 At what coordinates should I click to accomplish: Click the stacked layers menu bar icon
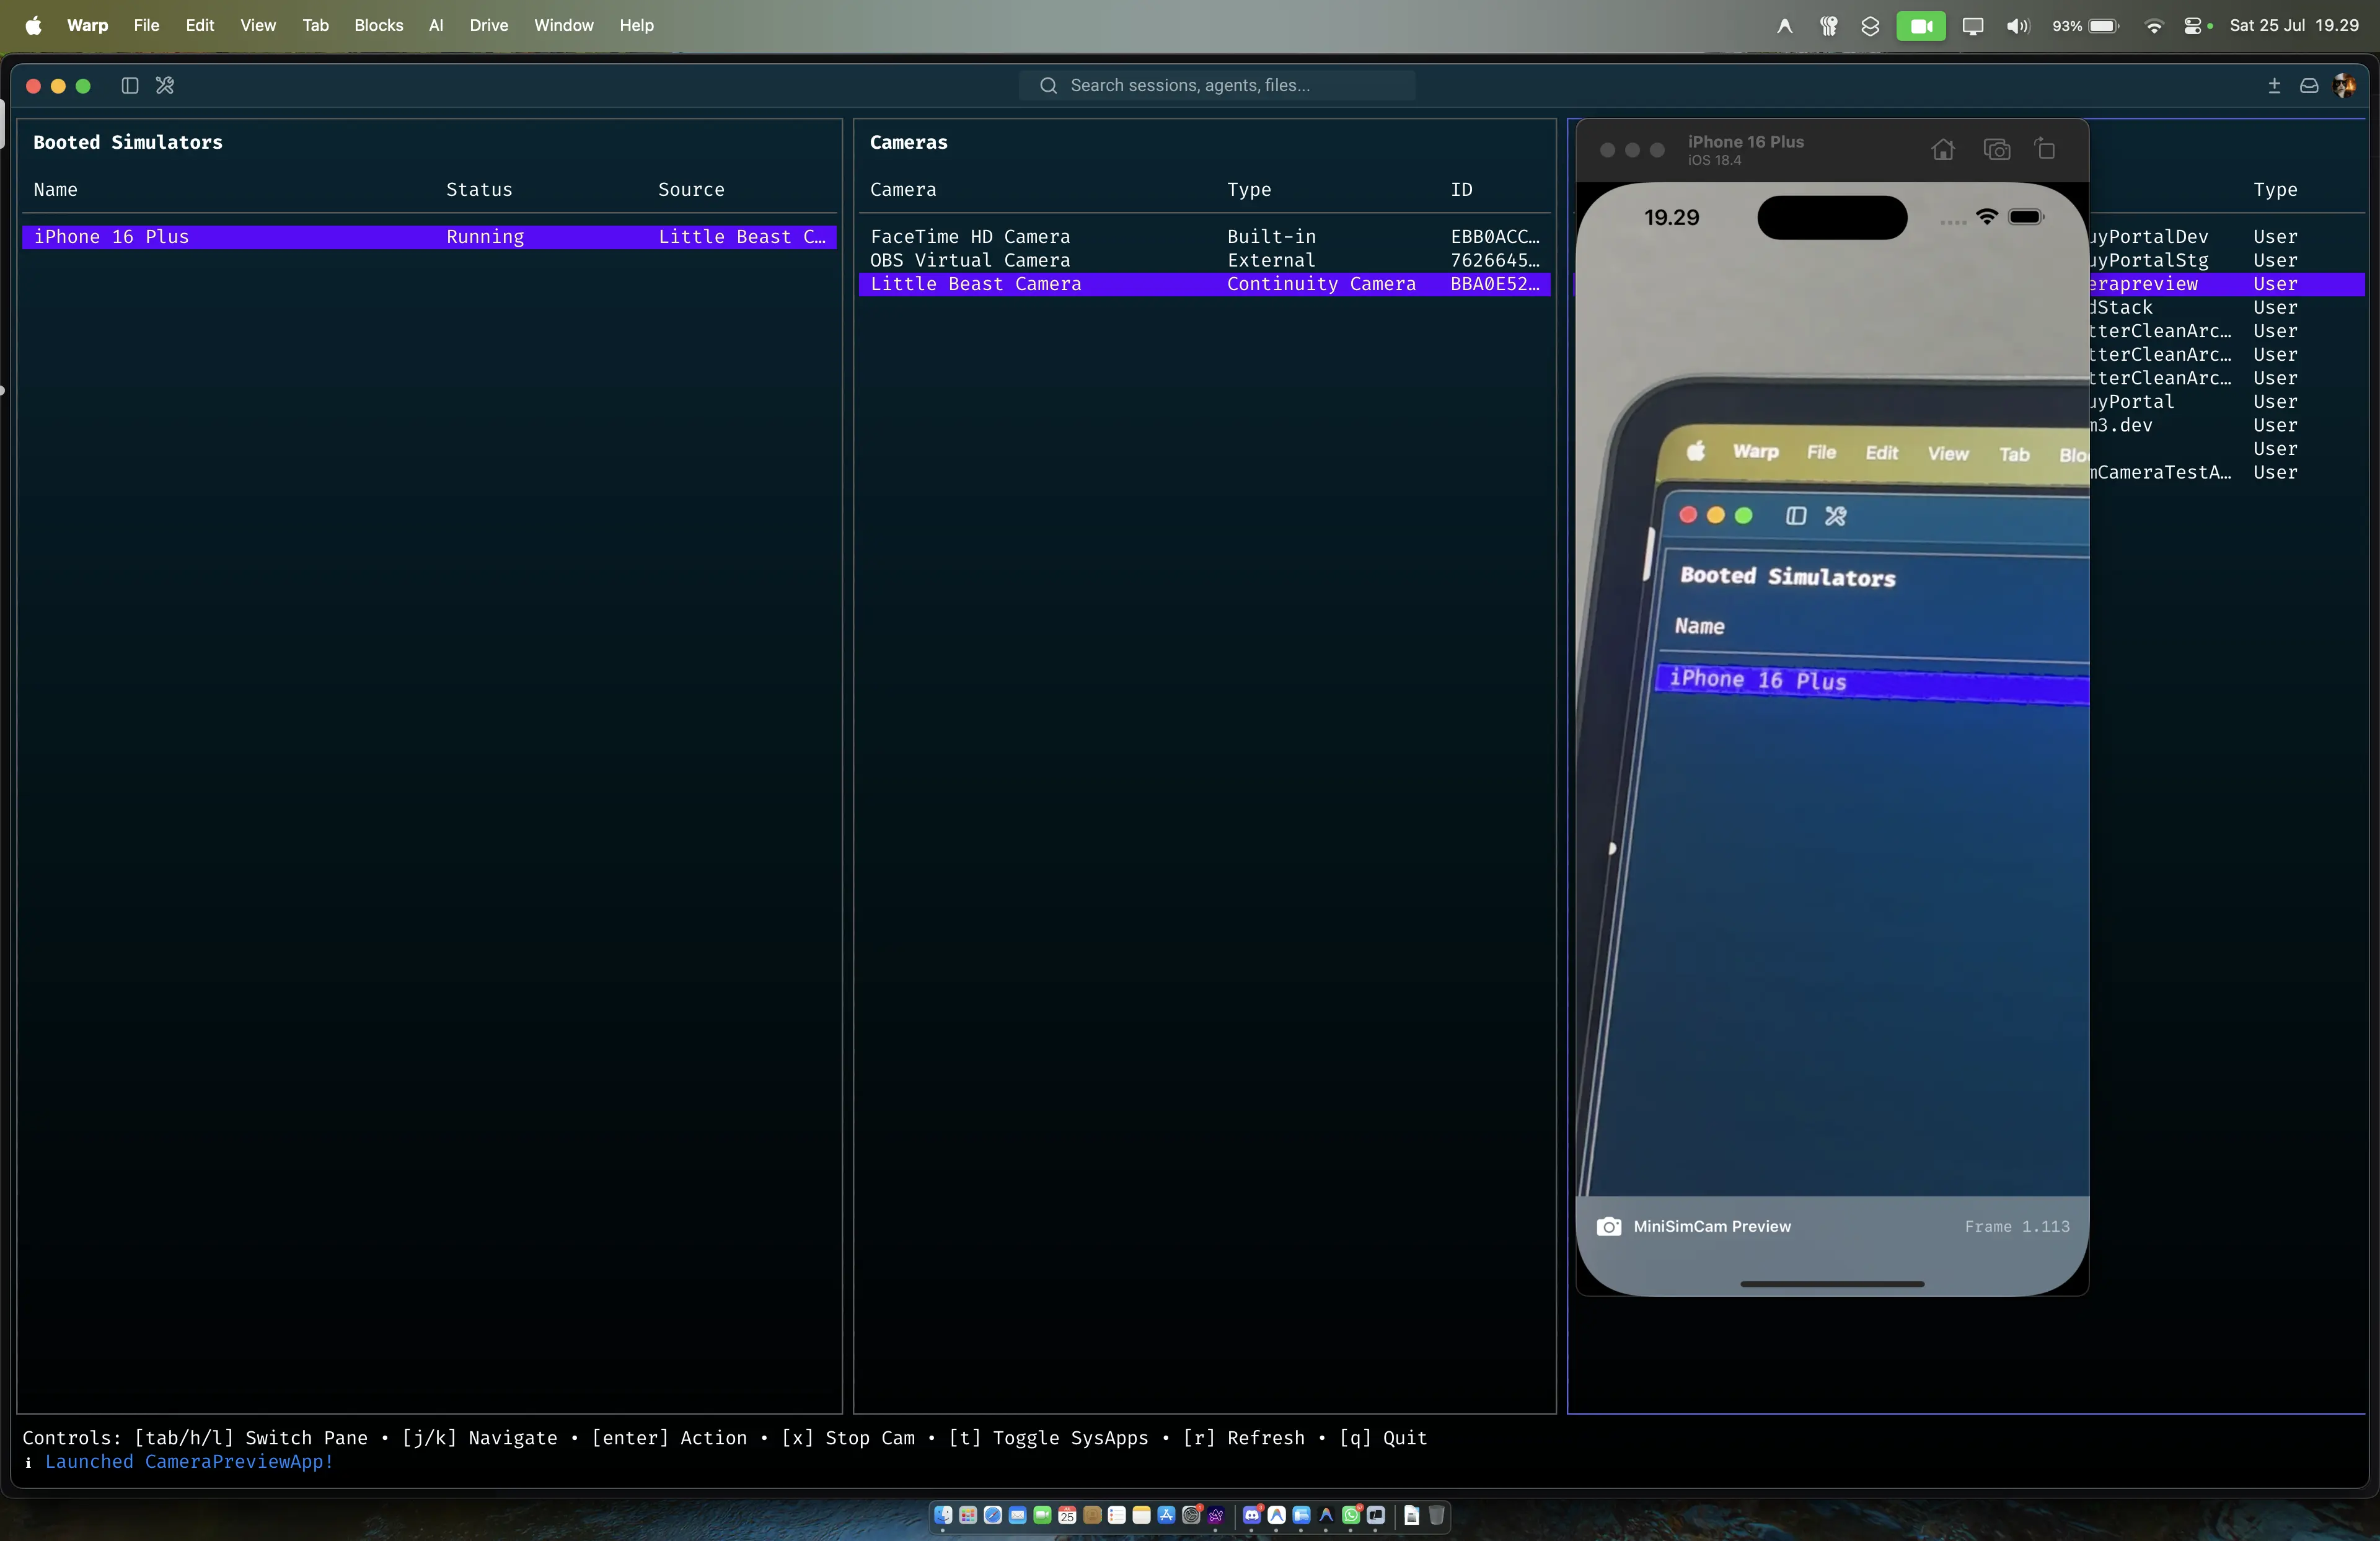pyautogui.click(x=1870, y=26)
